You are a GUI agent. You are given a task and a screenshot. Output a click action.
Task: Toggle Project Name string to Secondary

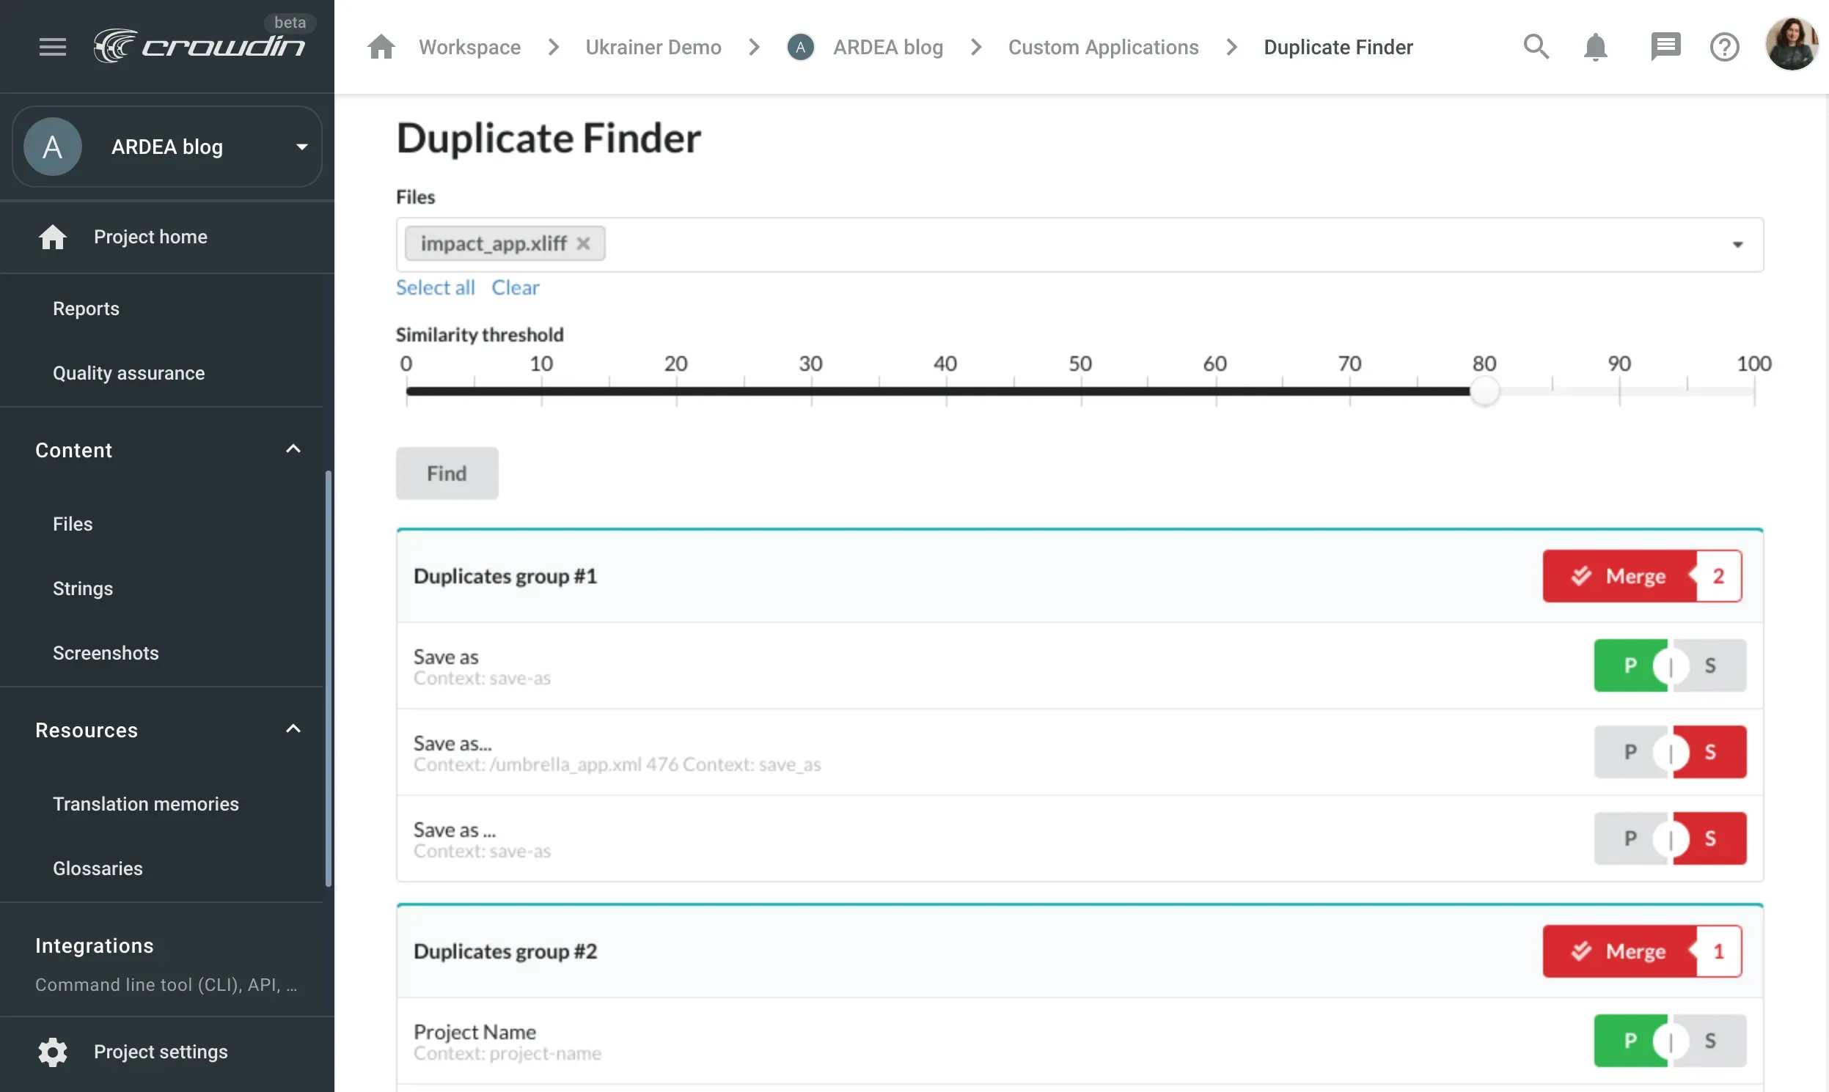[x=1669, y=1041]
